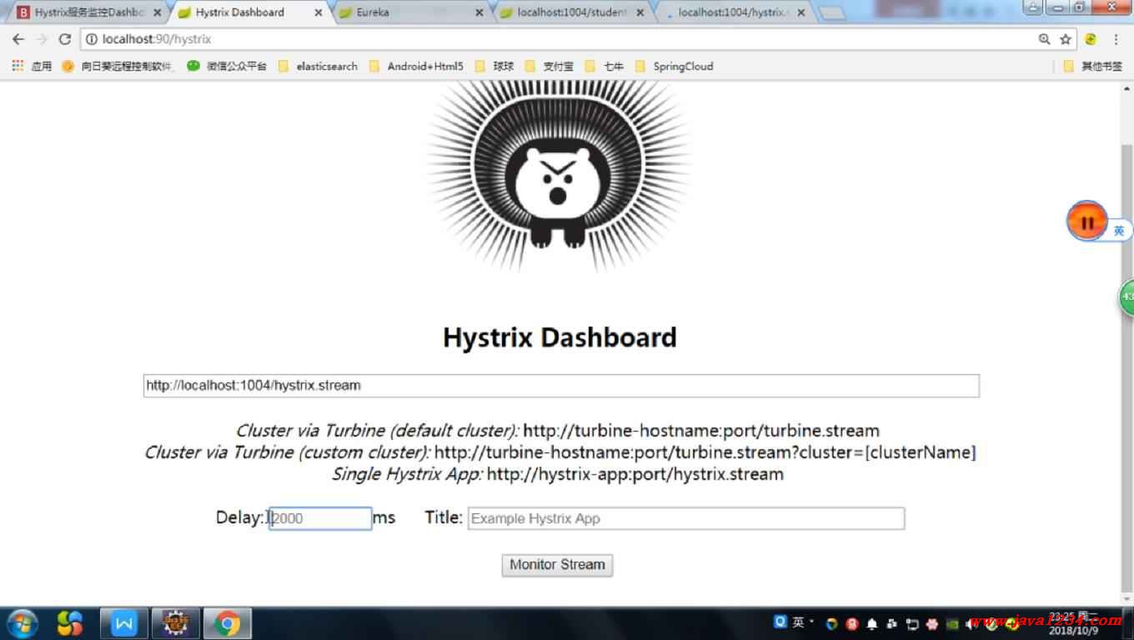Click the pink flower tray icon
Screen dimensions: 1134x640
coord(932,623)
